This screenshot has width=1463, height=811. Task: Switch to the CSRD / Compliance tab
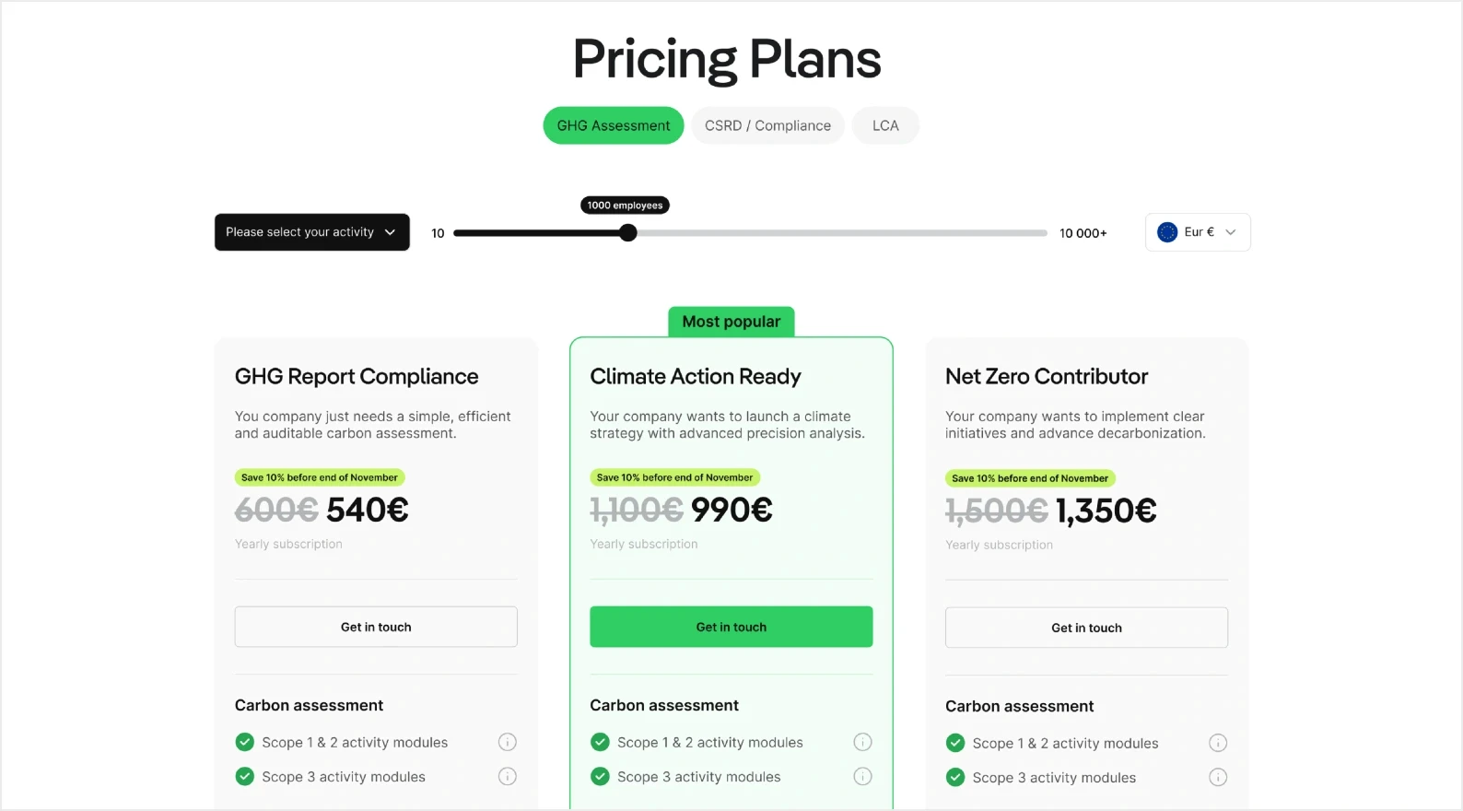click(x=767, y=125)
